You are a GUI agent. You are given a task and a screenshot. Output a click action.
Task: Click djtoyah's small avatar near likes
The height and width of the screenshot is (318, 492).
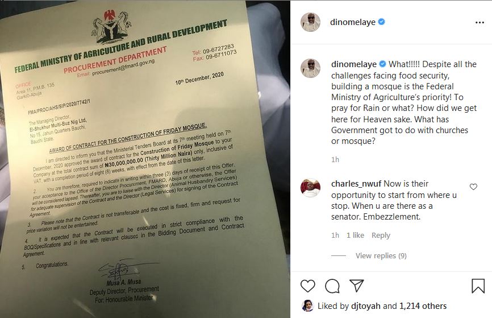pyautogui.click(x=307, y=305)
